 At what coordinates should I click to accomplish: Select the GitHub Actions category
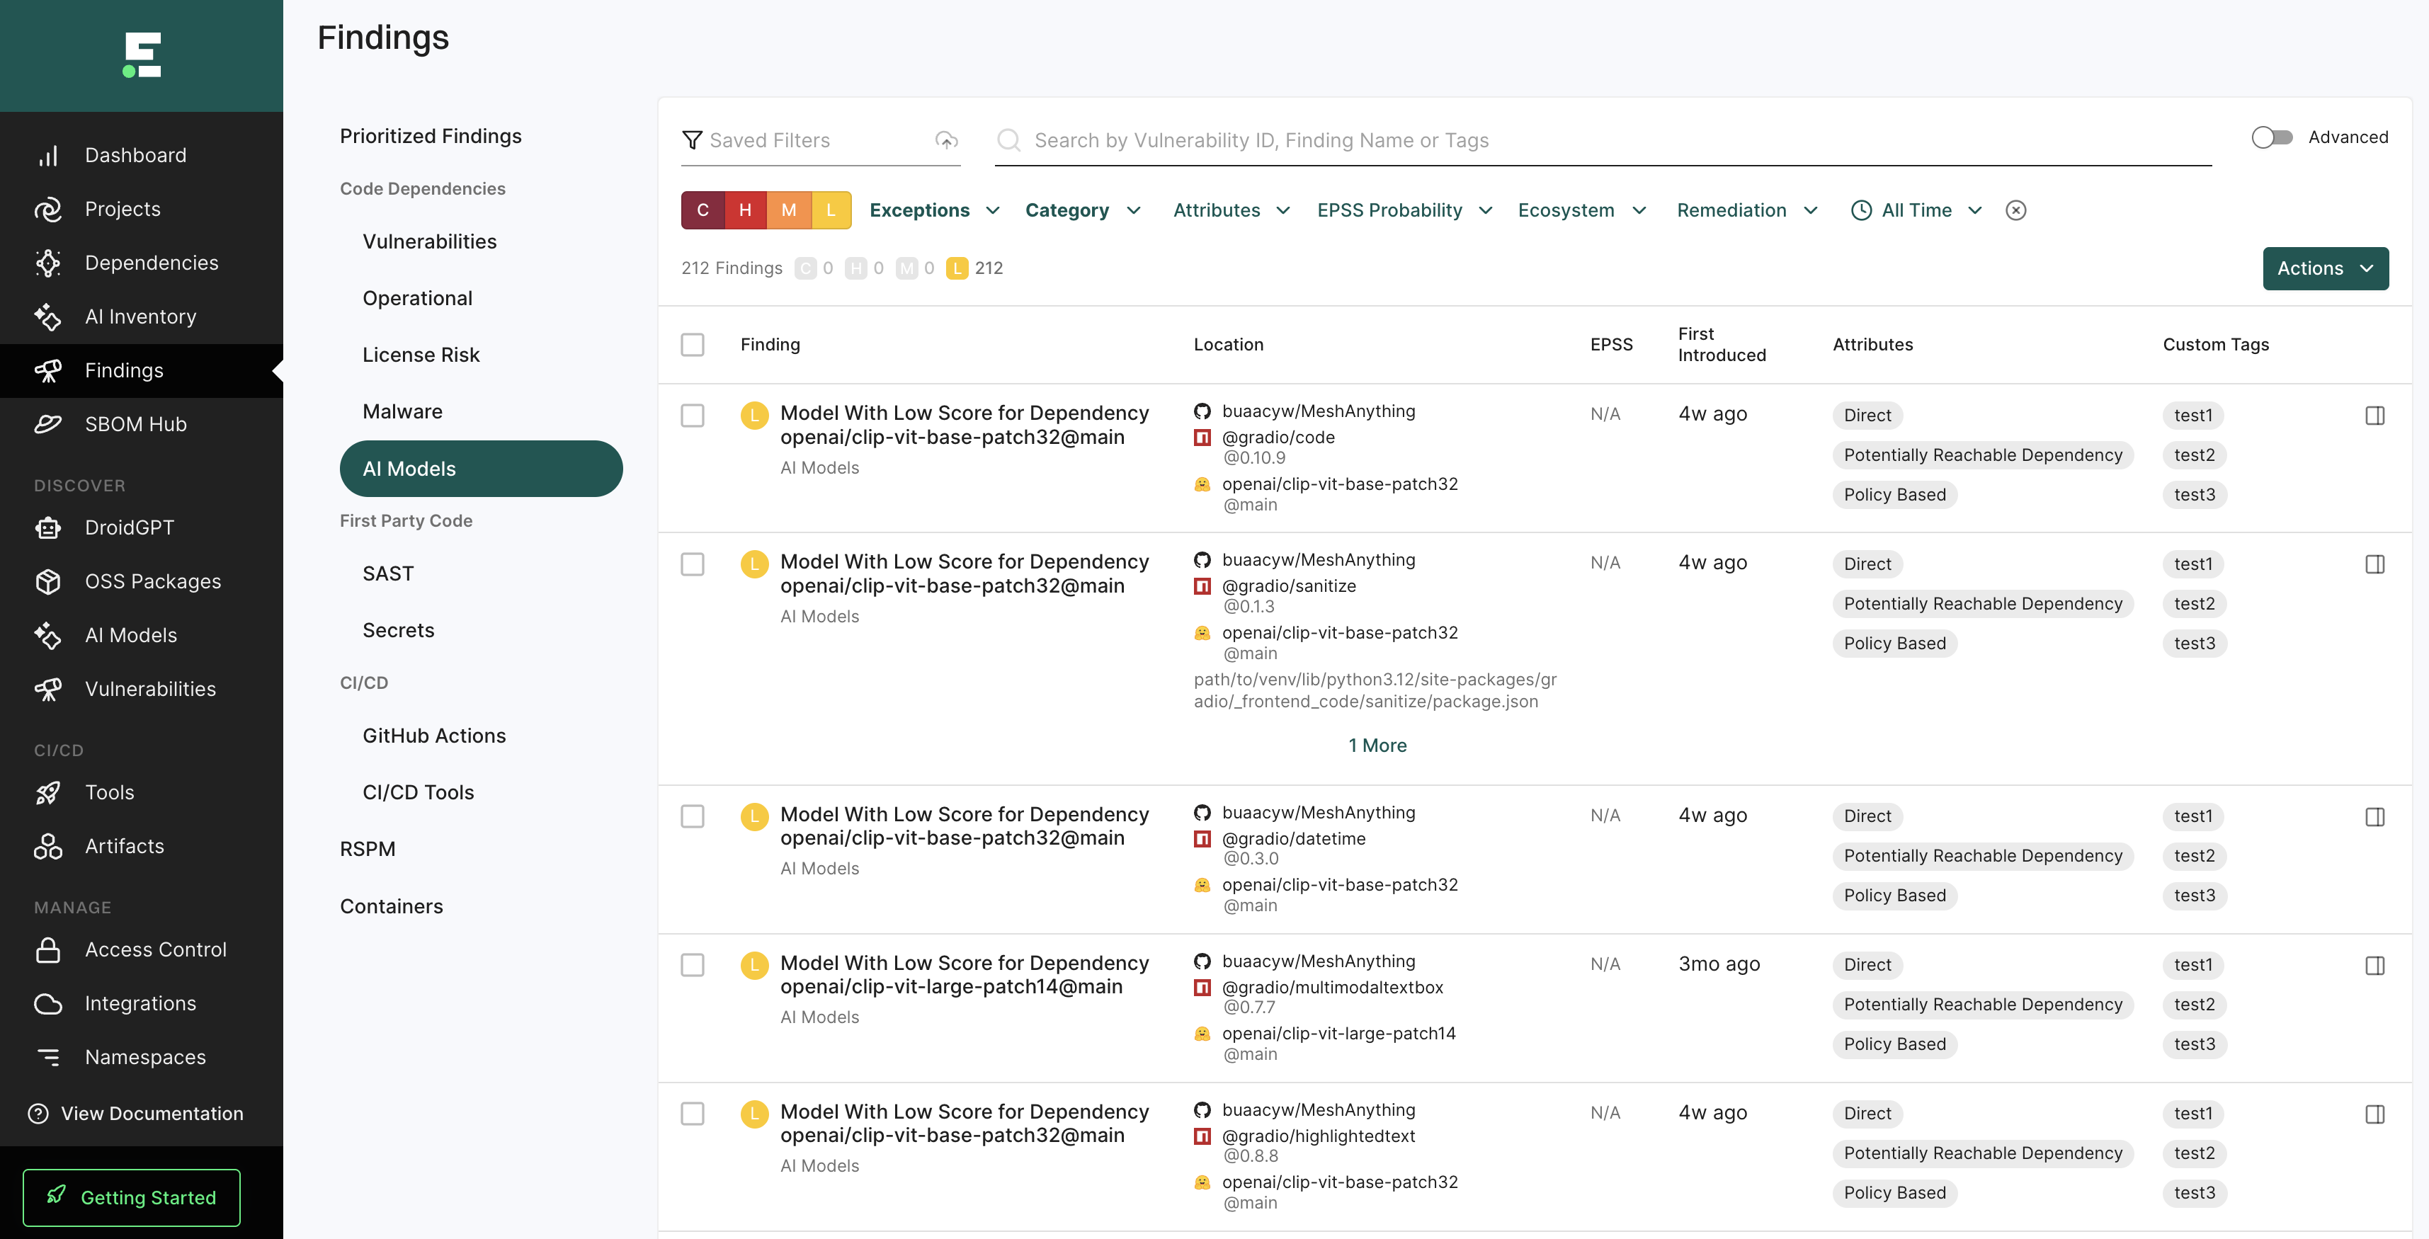435,736
